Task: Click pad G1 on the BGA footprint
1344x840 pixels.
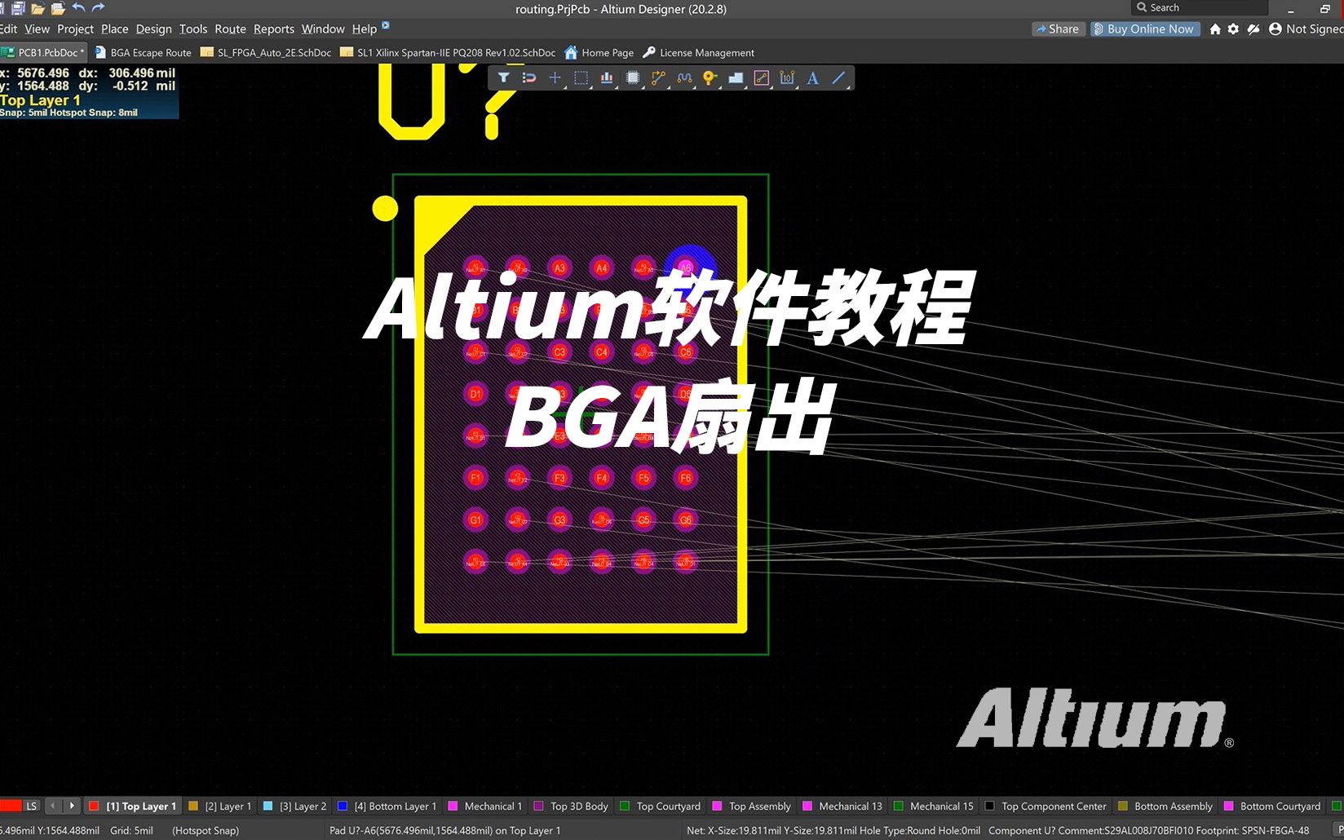Action: point(475,519)
